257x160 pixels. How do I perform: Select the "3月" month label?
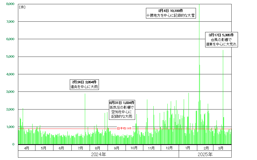coord(221,148)
